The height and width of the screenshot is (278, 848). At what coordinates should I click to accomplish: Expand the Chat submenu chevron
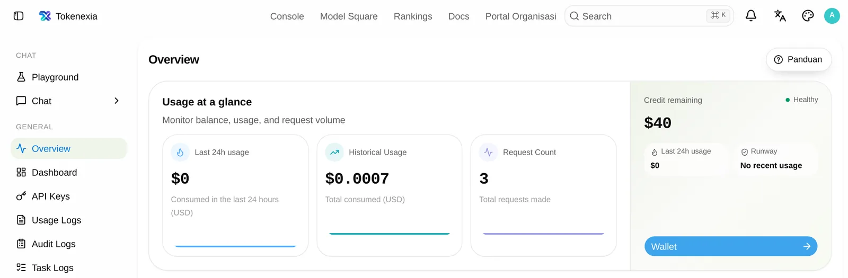click(117, 101)
